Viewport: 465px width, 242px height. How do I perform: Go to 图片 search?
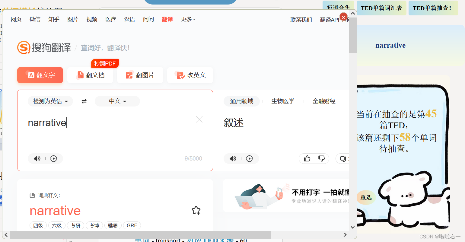[x=73, y=19]
